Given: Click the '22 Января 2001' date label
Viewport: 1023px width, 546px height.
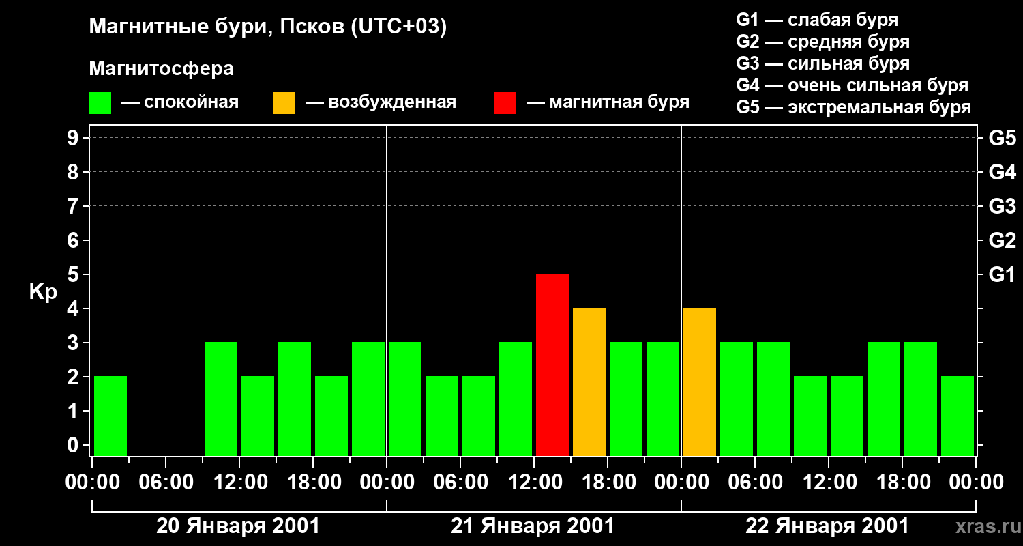Looking at the screenshot, I should [x=827, y=526].
